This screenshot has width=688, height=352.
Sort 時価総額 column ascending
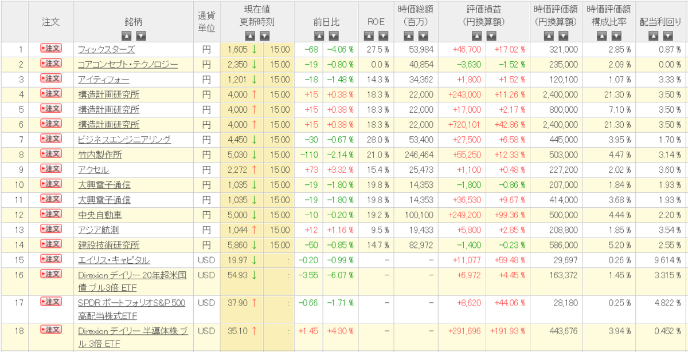pos(408,35)
